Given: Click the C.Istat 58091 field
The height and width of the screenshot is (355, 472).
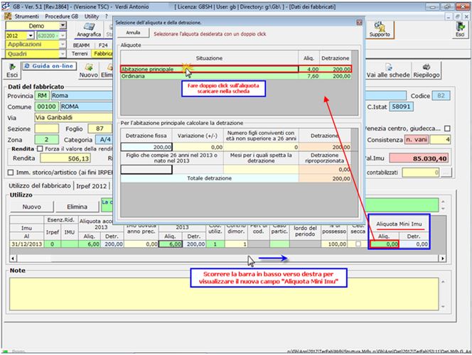Looking at the screenshot, I should pyautogui.click(x=401, y=106).
